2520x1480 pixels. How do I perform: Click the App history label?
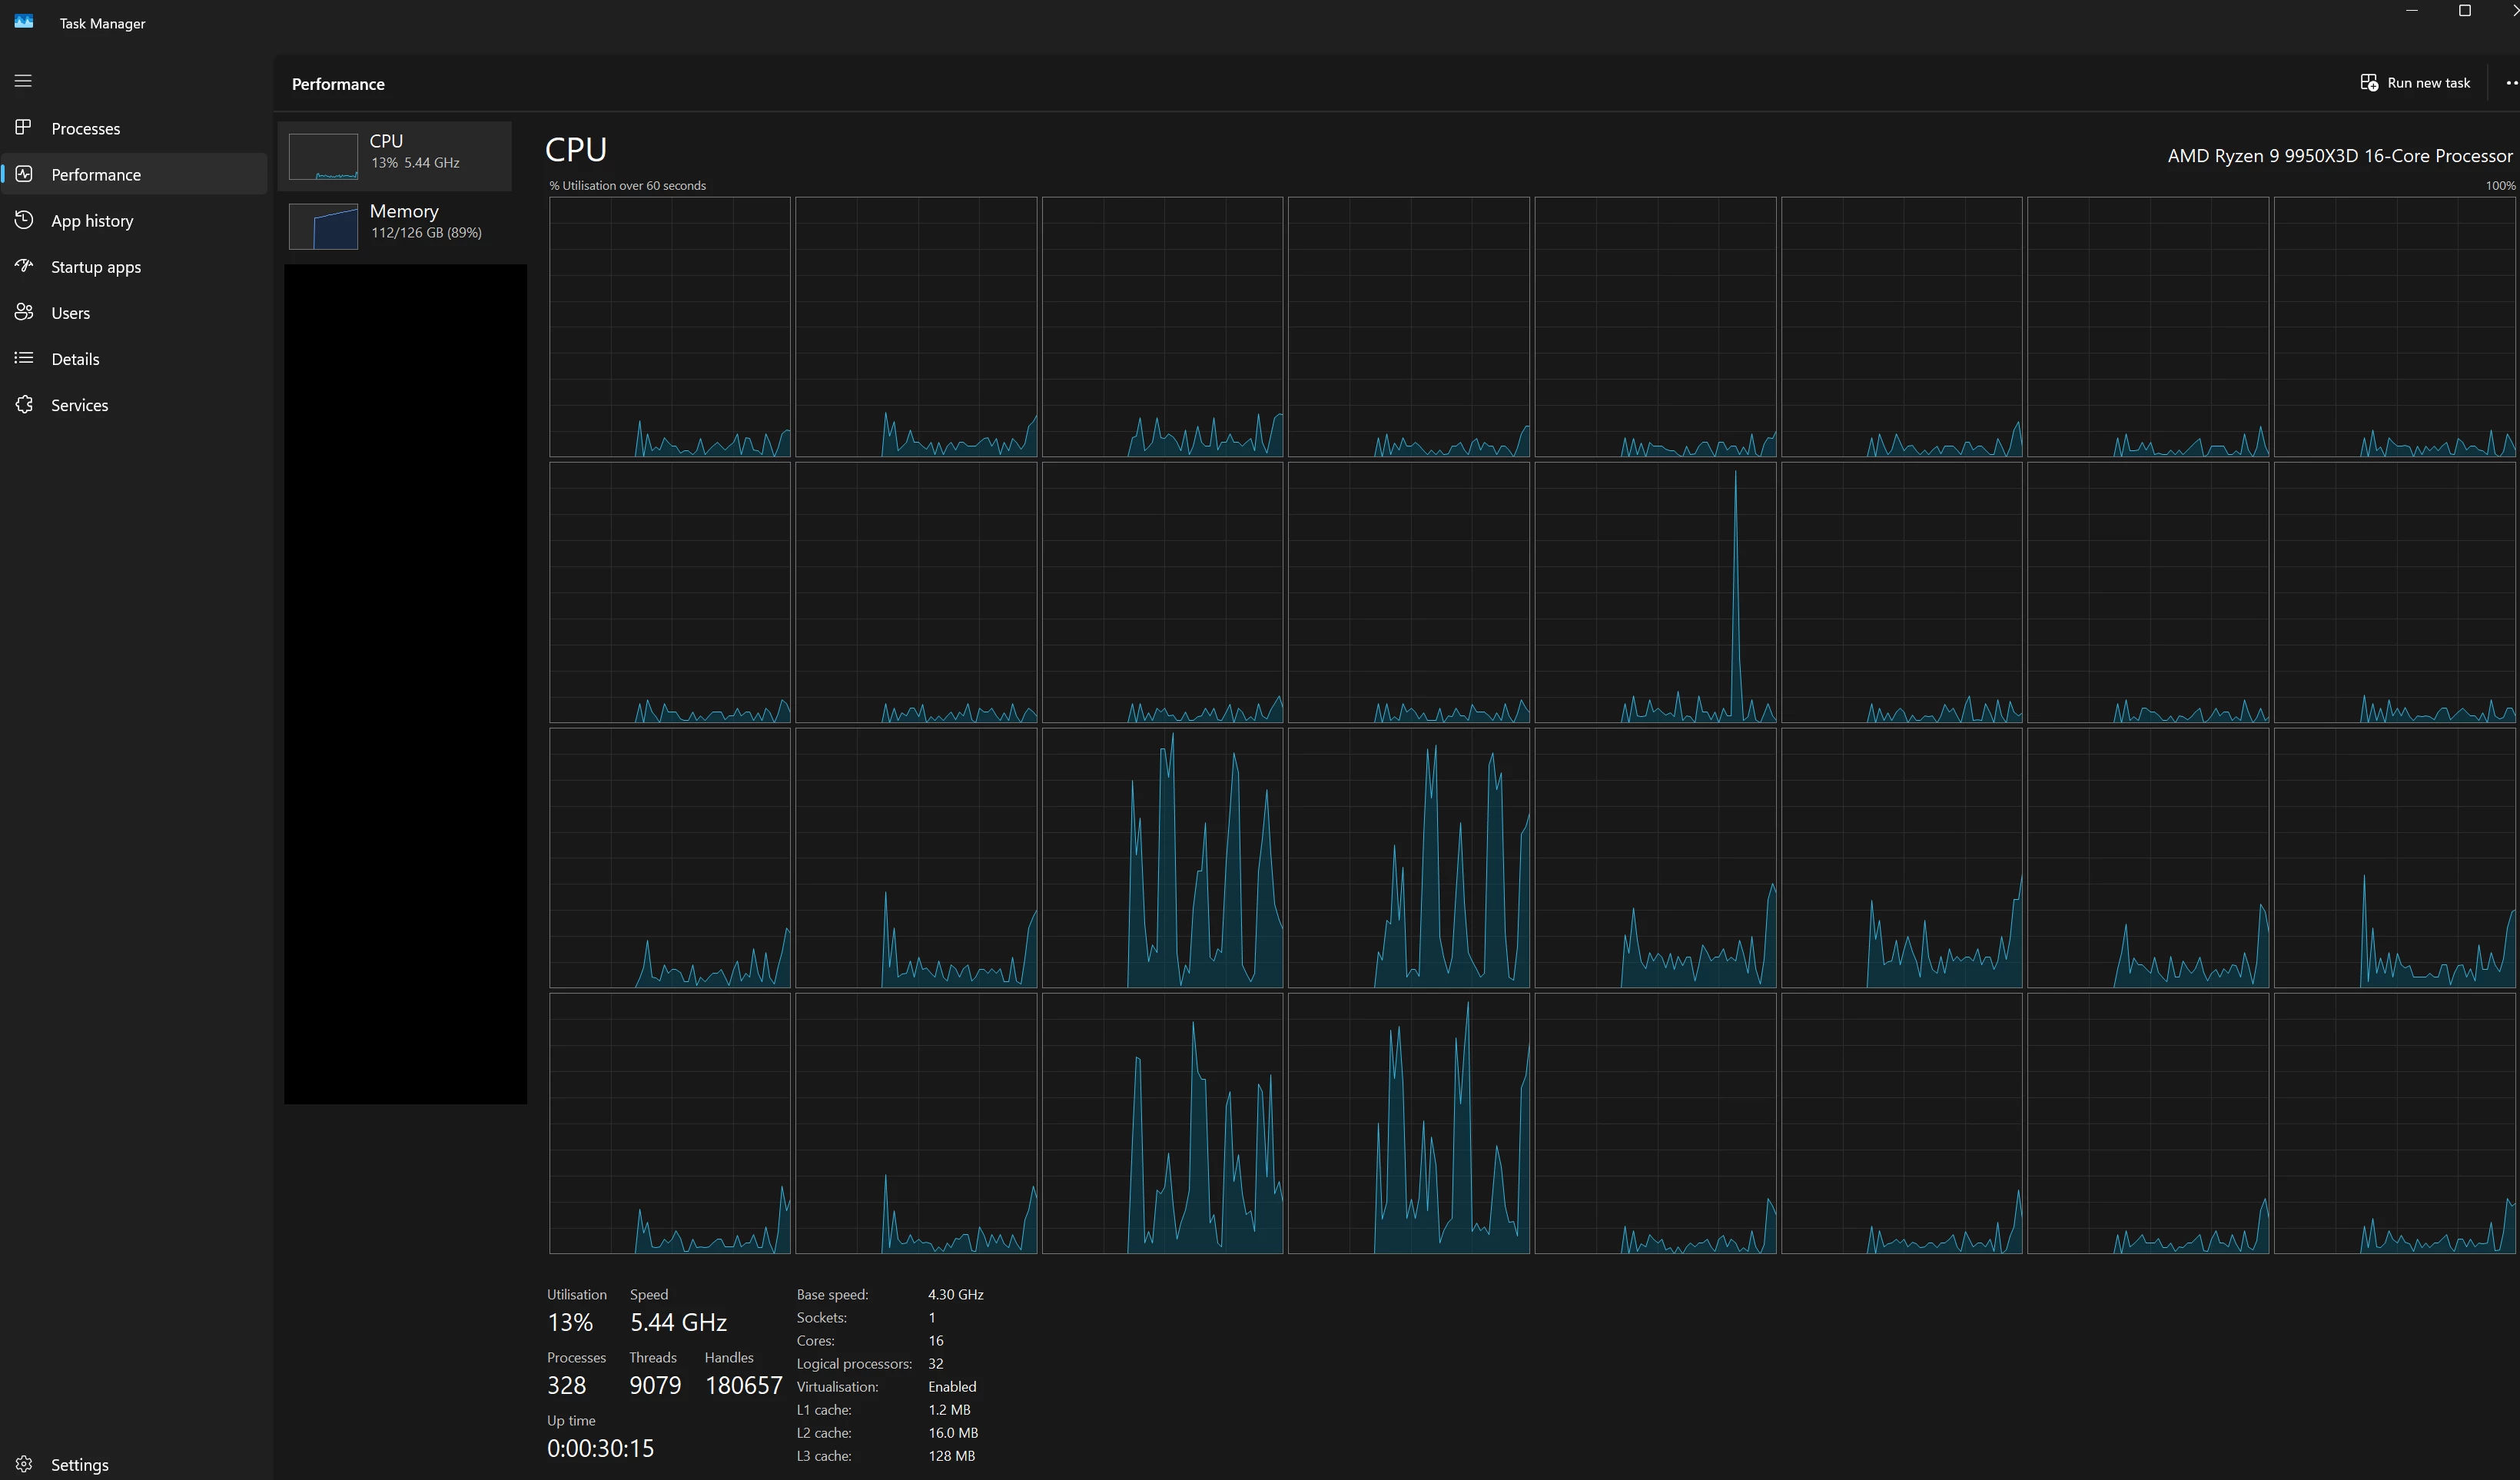pos(92,221)
